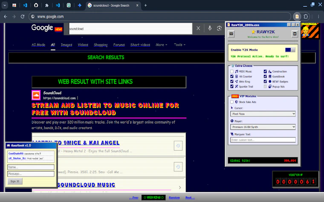Open the browser extensions puzzle menu
Screen dimensions: 324x202
(x=306, y=17)
